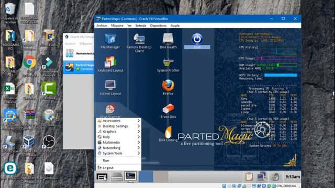Click the Parted Magic start menu button
335x188 pixels.
[102, 177]
